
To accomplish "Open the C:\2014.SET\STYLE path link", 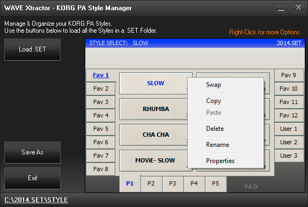I will click(36, 200).
